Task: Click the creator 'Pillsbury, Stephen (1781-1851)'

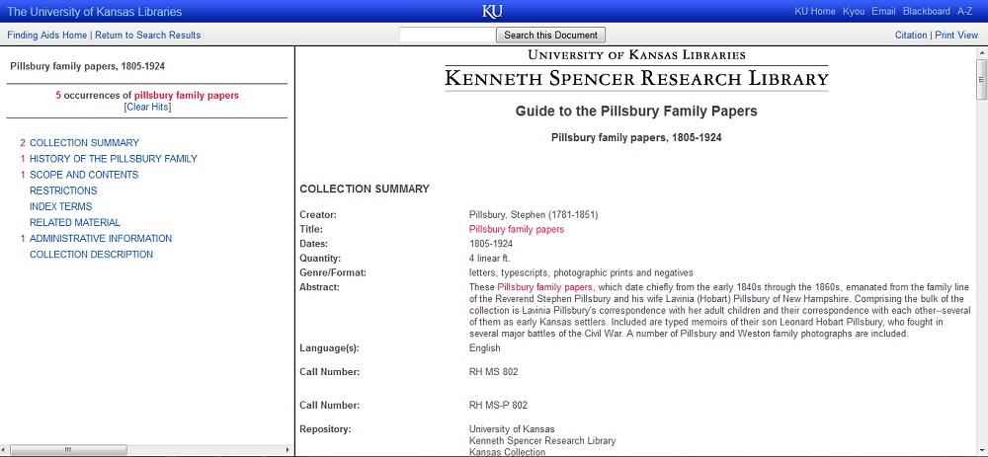Action: [x=534, y=214]
